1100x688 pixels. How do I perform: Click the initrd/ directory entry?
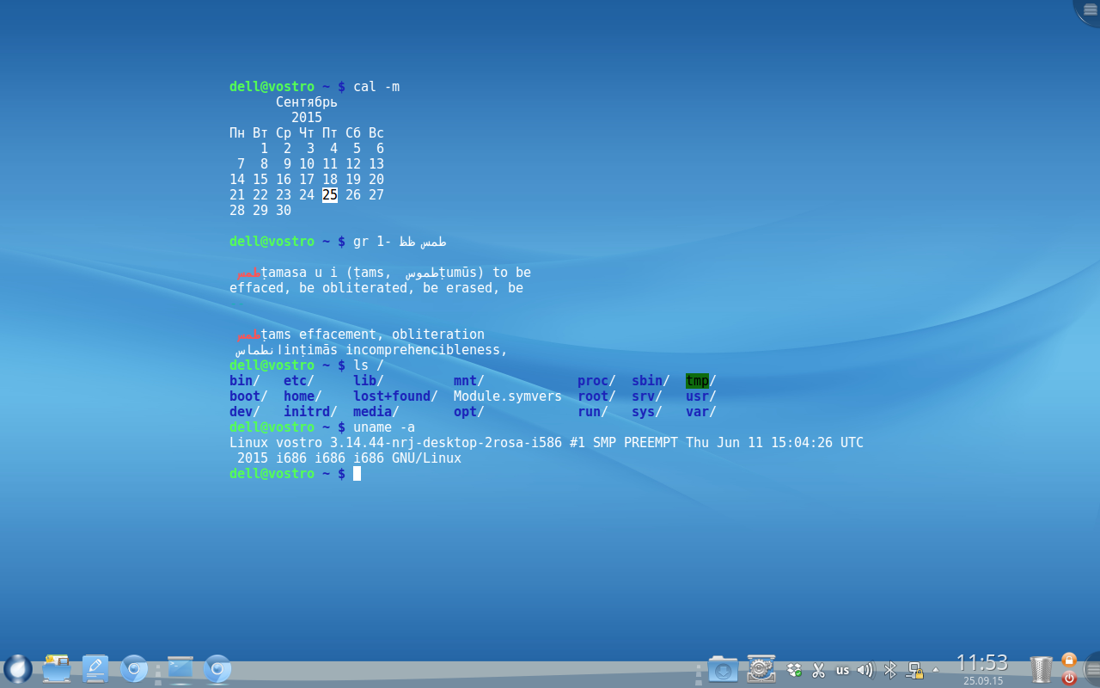(x=310, y=412)
